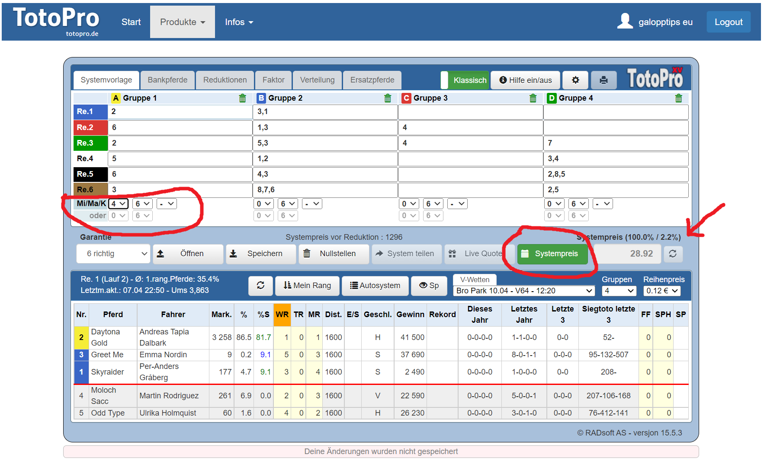Select horse number 1 Skyraider
The image size is (764, 464).
[x=81, y=372]
